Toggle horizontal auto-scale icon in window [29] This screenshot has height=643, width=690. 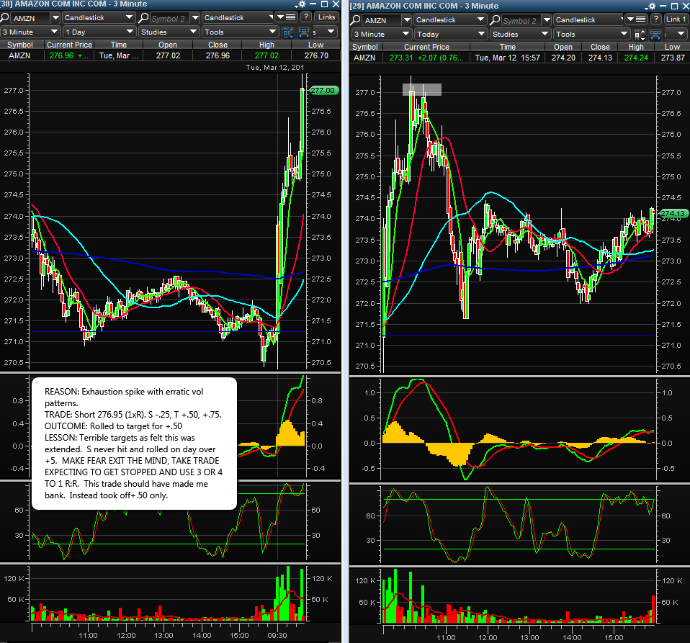coord(655,35)
